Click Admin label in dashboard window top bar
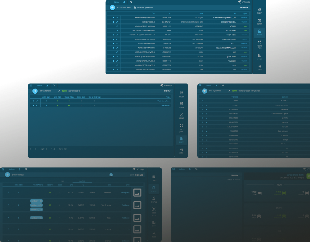310x242 pixels. pos(182,169)
